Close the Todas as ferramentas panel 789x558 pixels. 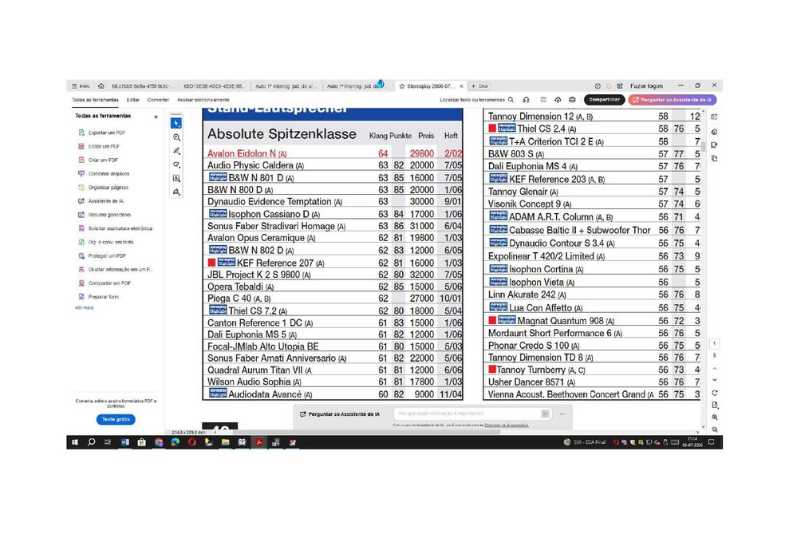point(156,117)
